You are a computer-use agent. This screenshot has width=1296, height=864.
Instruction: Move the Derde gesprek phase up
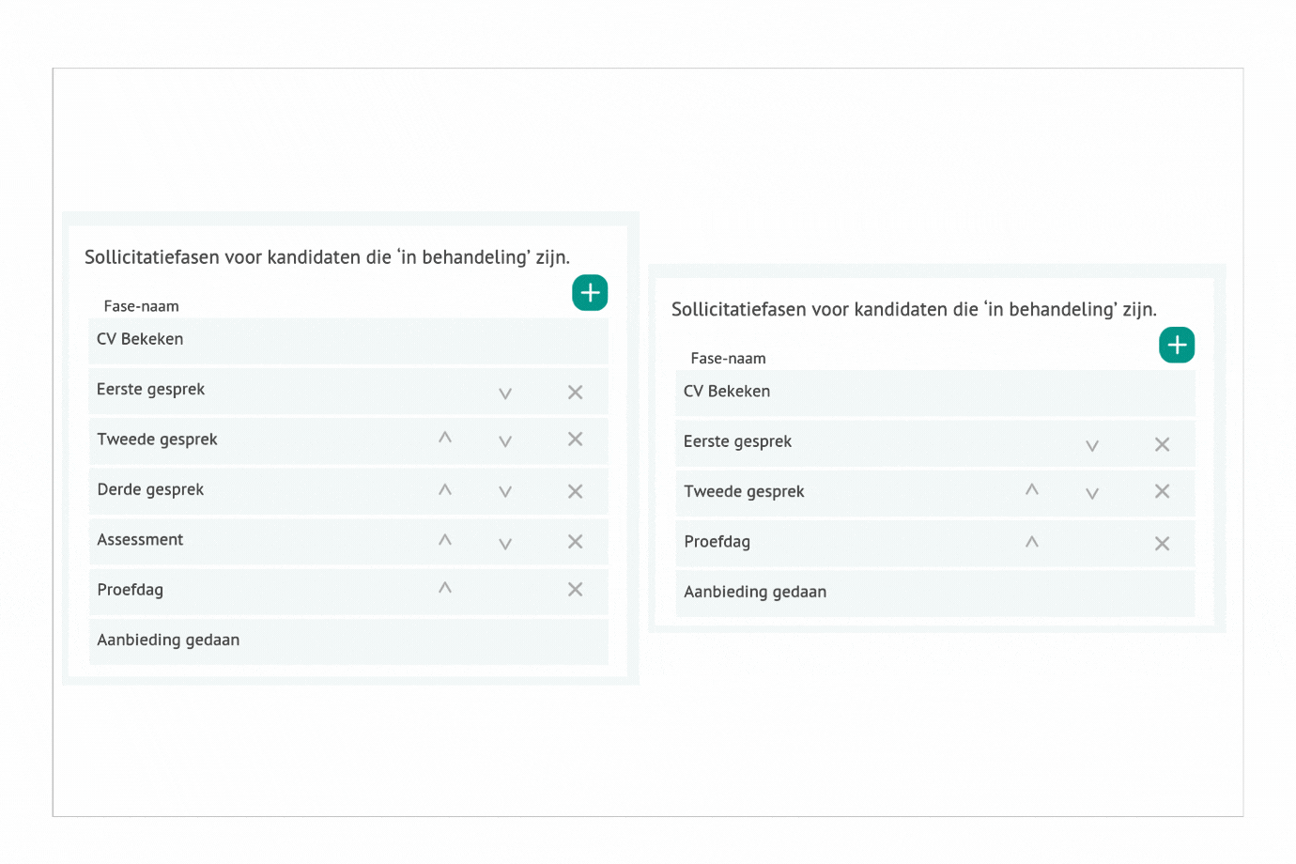click(x=445, y=489)
